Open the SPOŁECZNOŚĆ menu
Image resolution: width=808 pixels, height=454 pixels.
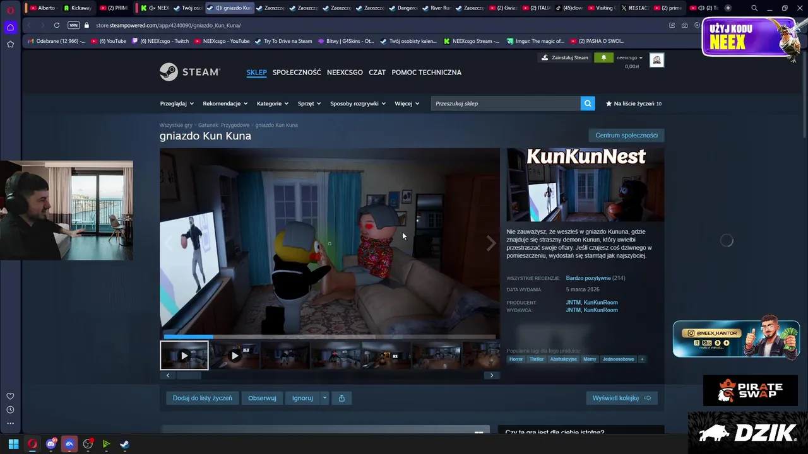[297, 73]
